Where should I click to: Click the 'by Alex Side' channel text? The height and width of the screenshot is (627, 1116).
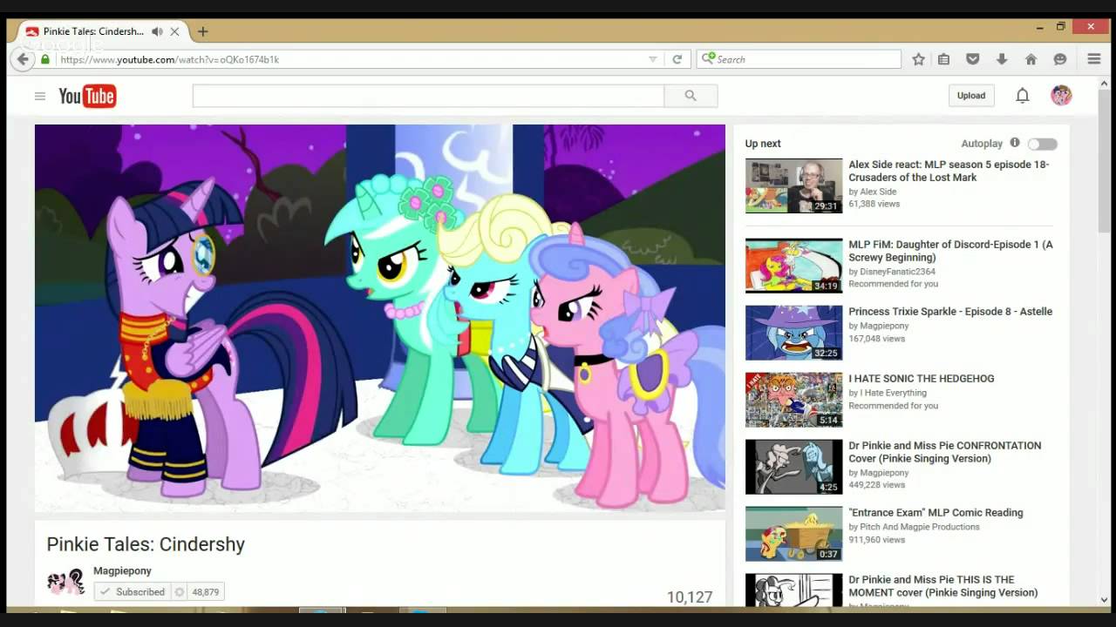(x=872, y=192)
